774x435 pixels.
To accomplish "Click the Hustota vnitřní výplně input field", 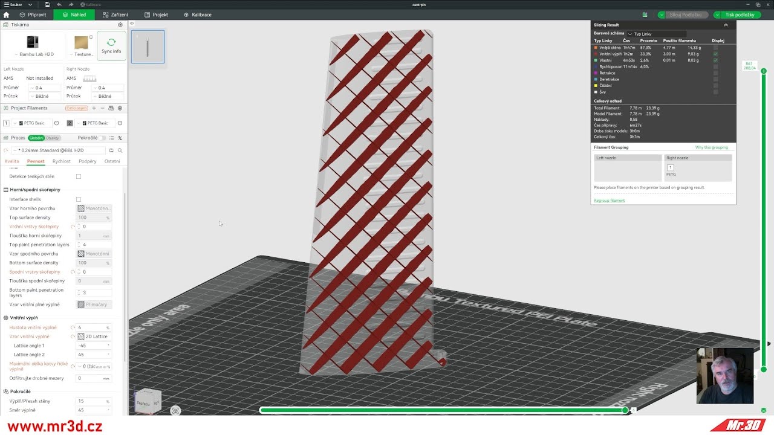I will point(94,327).
